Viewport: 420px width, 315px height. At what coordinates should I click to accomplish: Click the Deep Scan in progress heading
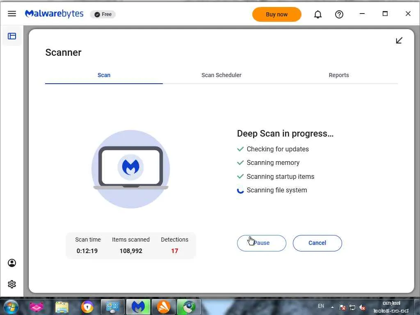pyautogui.click(x=285, y=134)
